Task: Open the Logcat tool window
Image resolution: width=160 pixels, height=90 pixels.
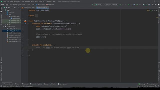Action: (46, 84)
